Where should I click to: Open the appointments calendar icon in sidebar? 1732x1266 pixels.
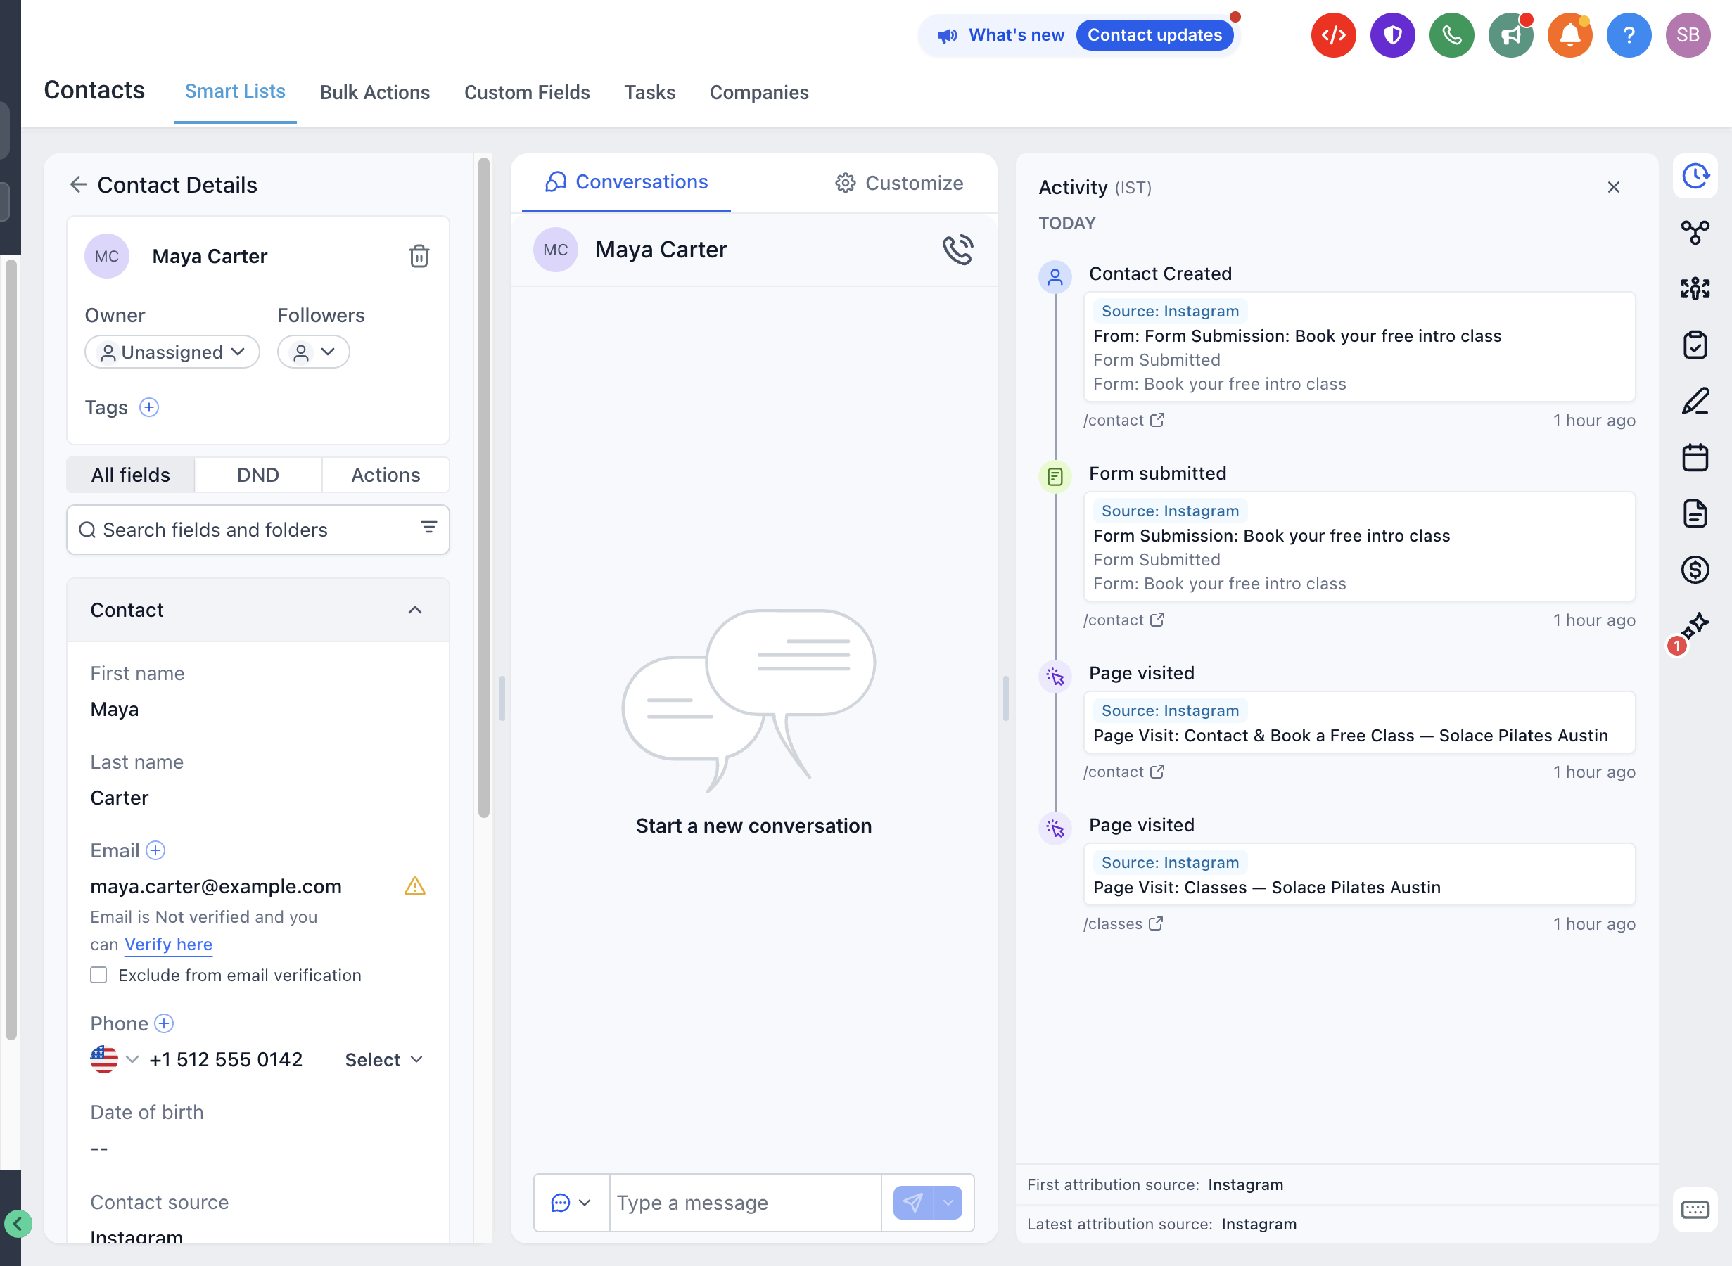click(x=1695, y=457)
